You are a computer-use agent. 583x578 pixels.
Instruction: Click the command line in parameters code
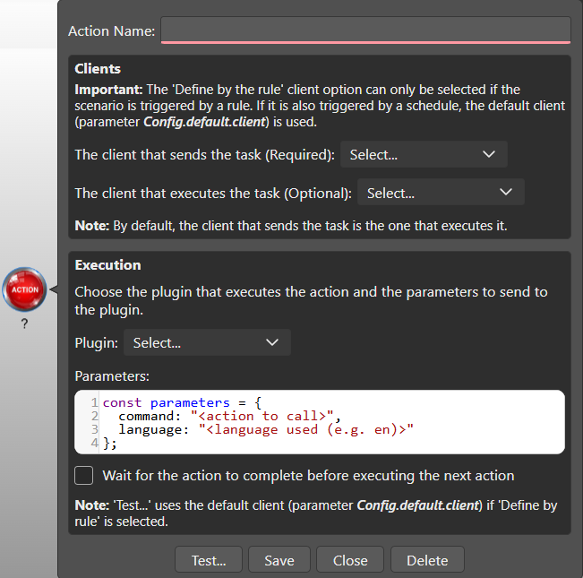point(229,416)
